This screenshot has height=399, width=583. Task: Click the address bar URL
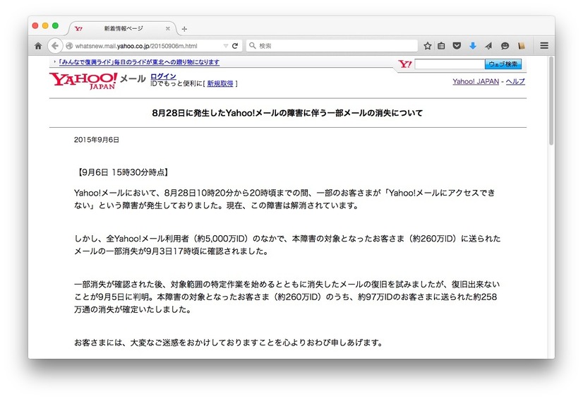[136, 46]
